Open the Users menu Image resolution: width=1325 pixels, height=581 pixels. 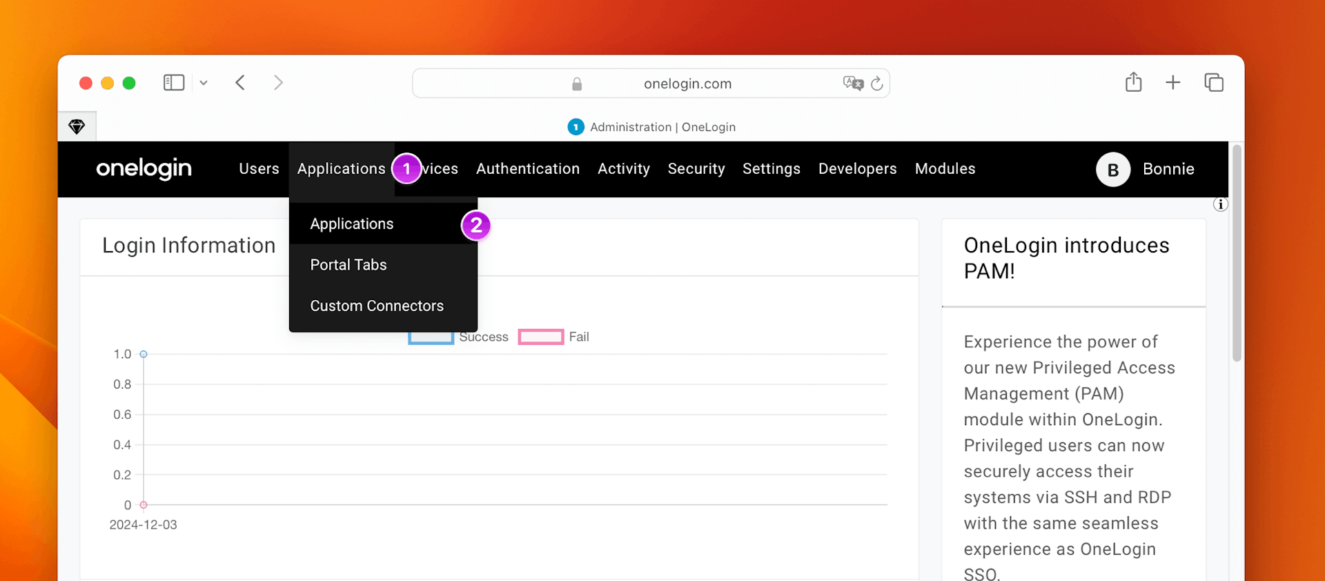pos(259,169)
